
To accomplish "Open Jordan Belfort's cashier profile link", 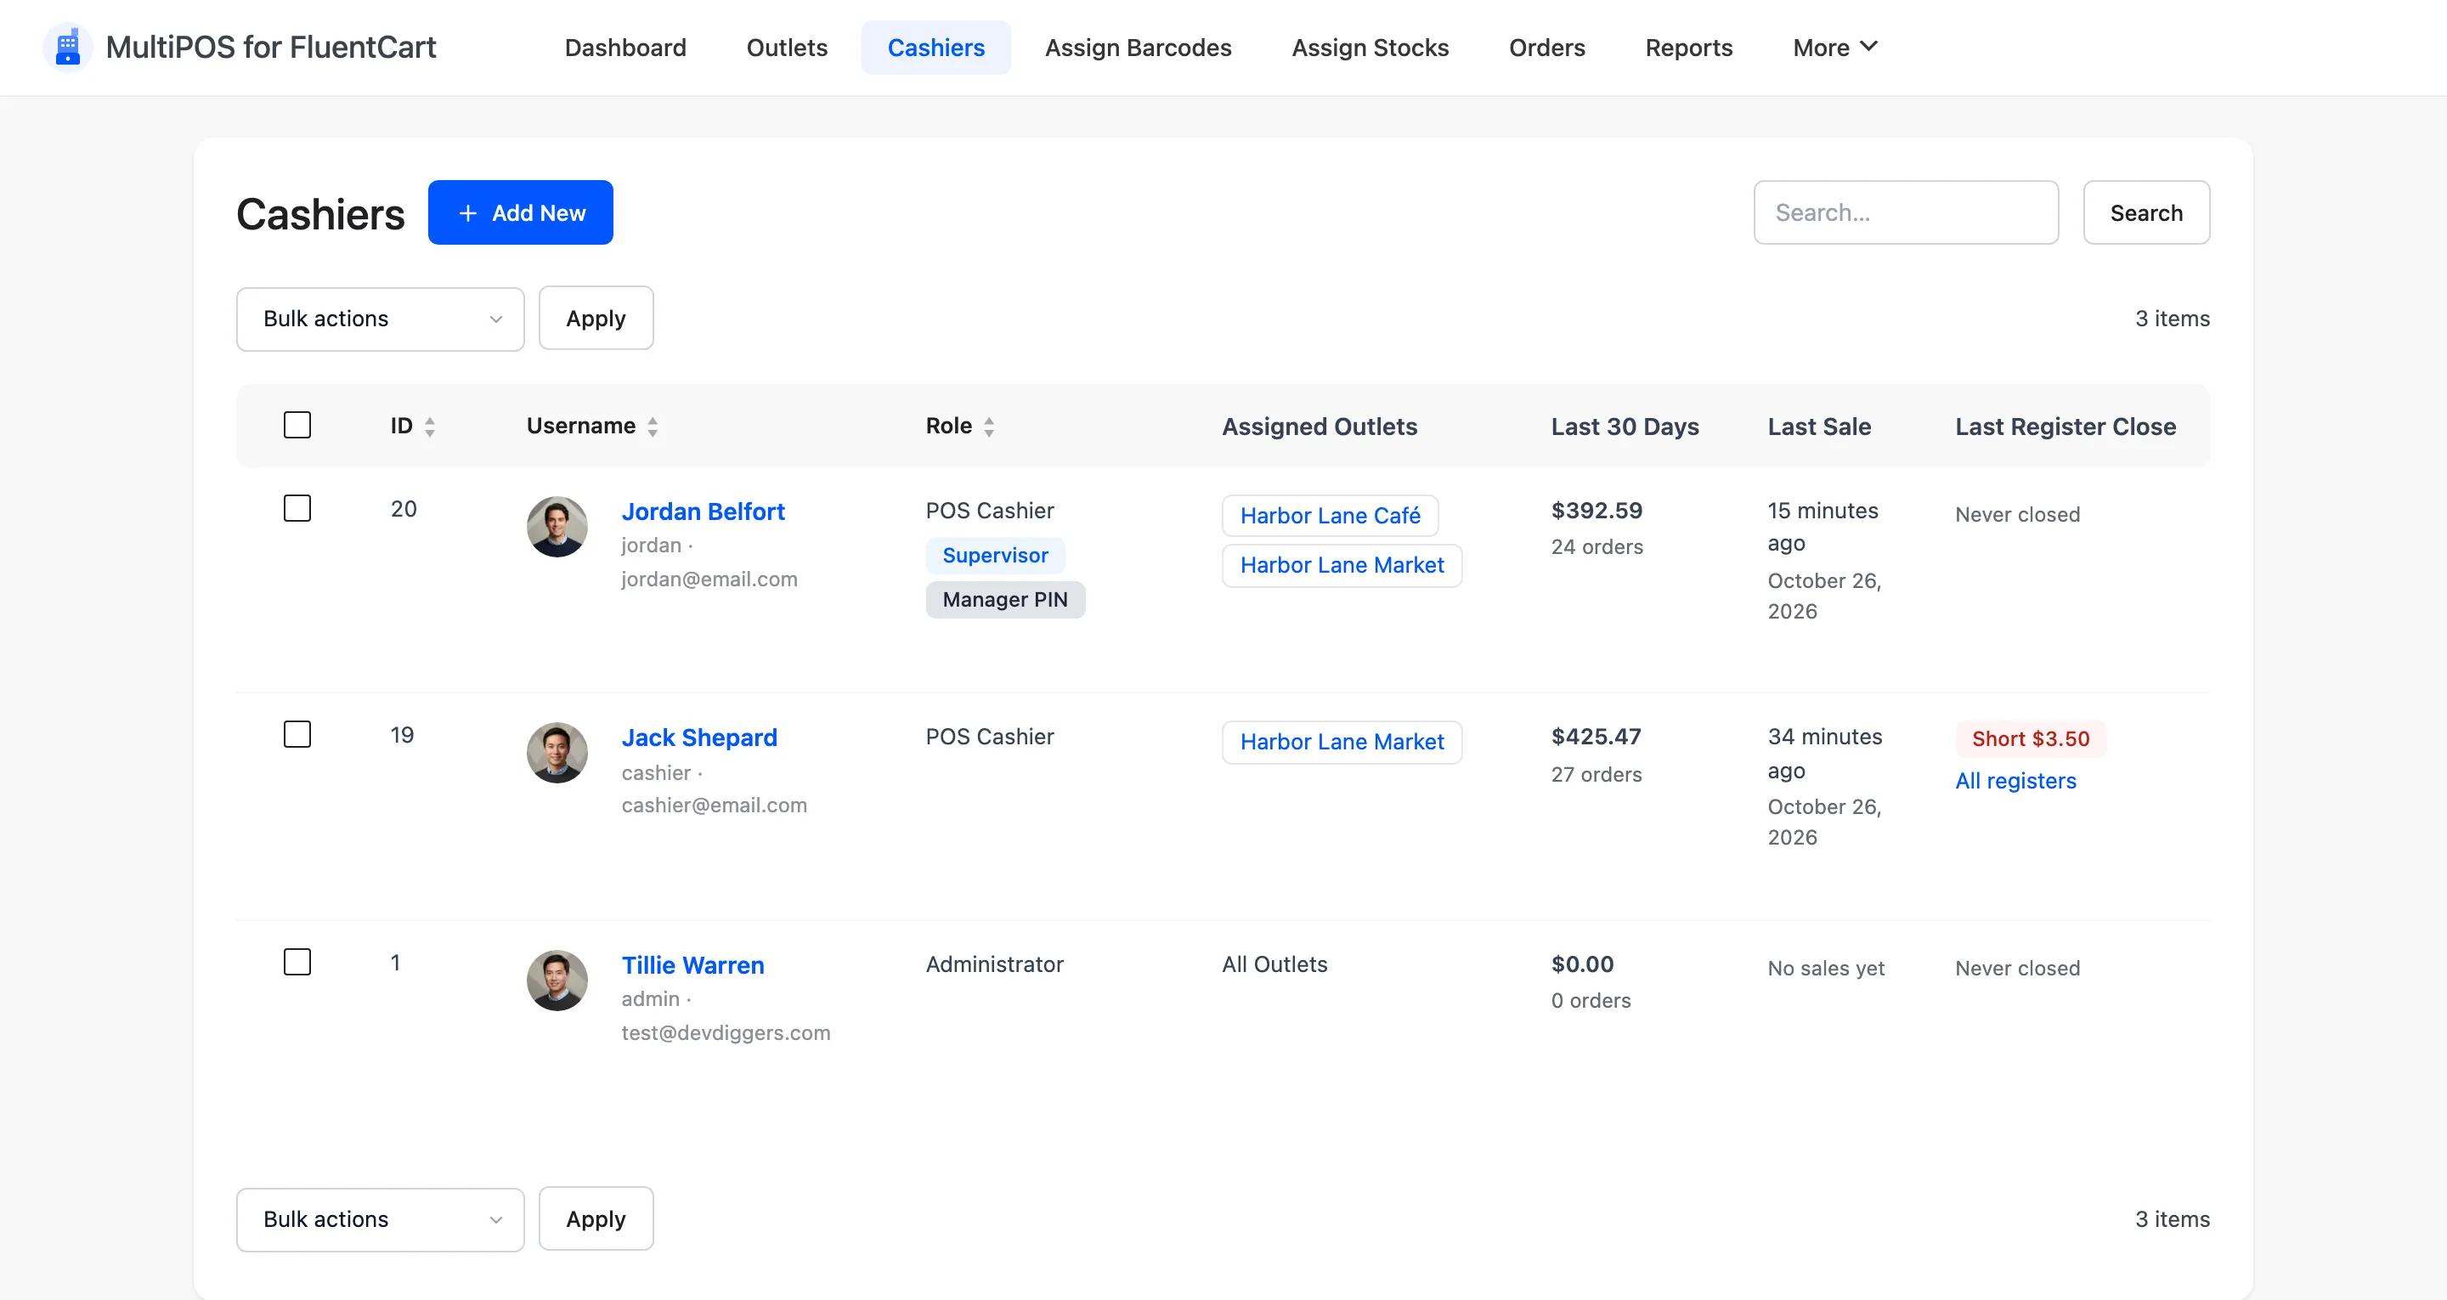I will (703, 512).
